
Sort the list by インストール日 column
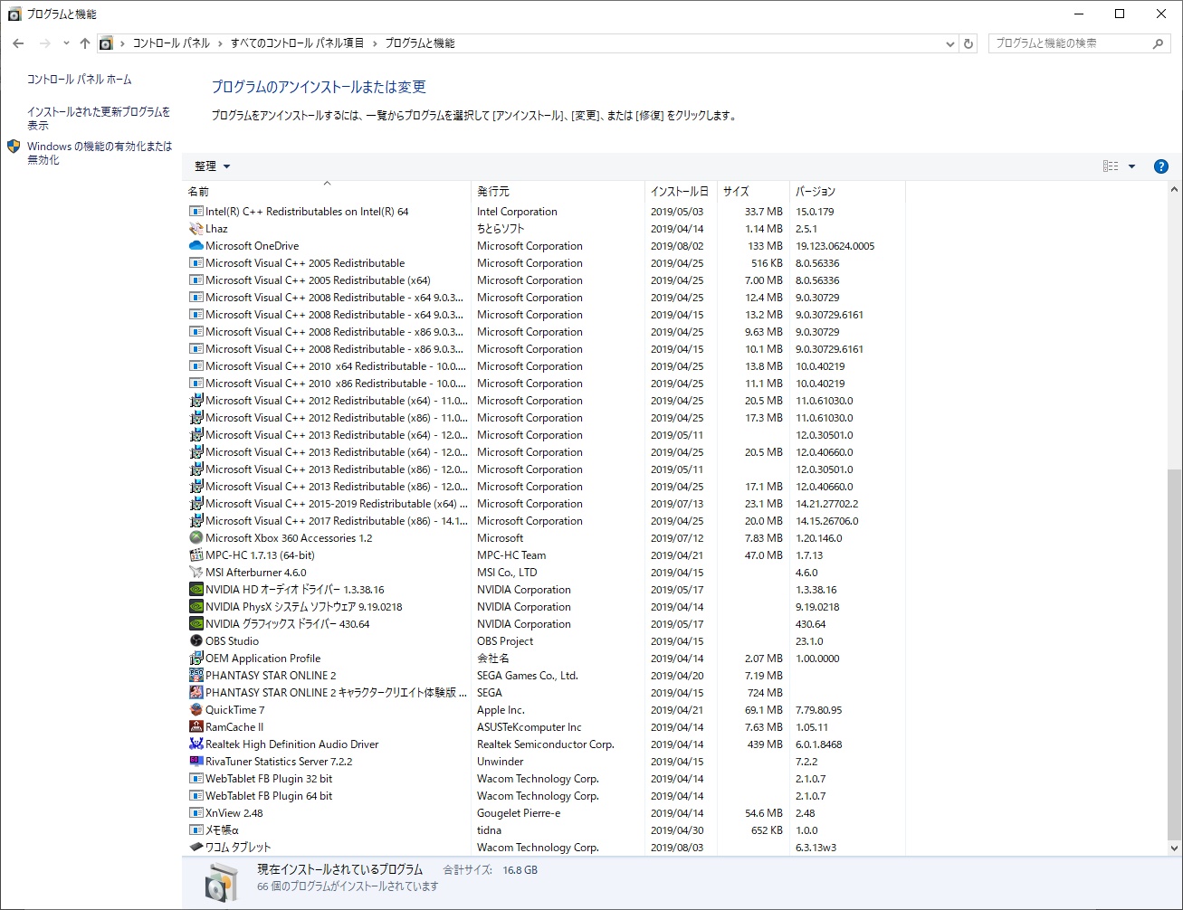coord(681,191)
